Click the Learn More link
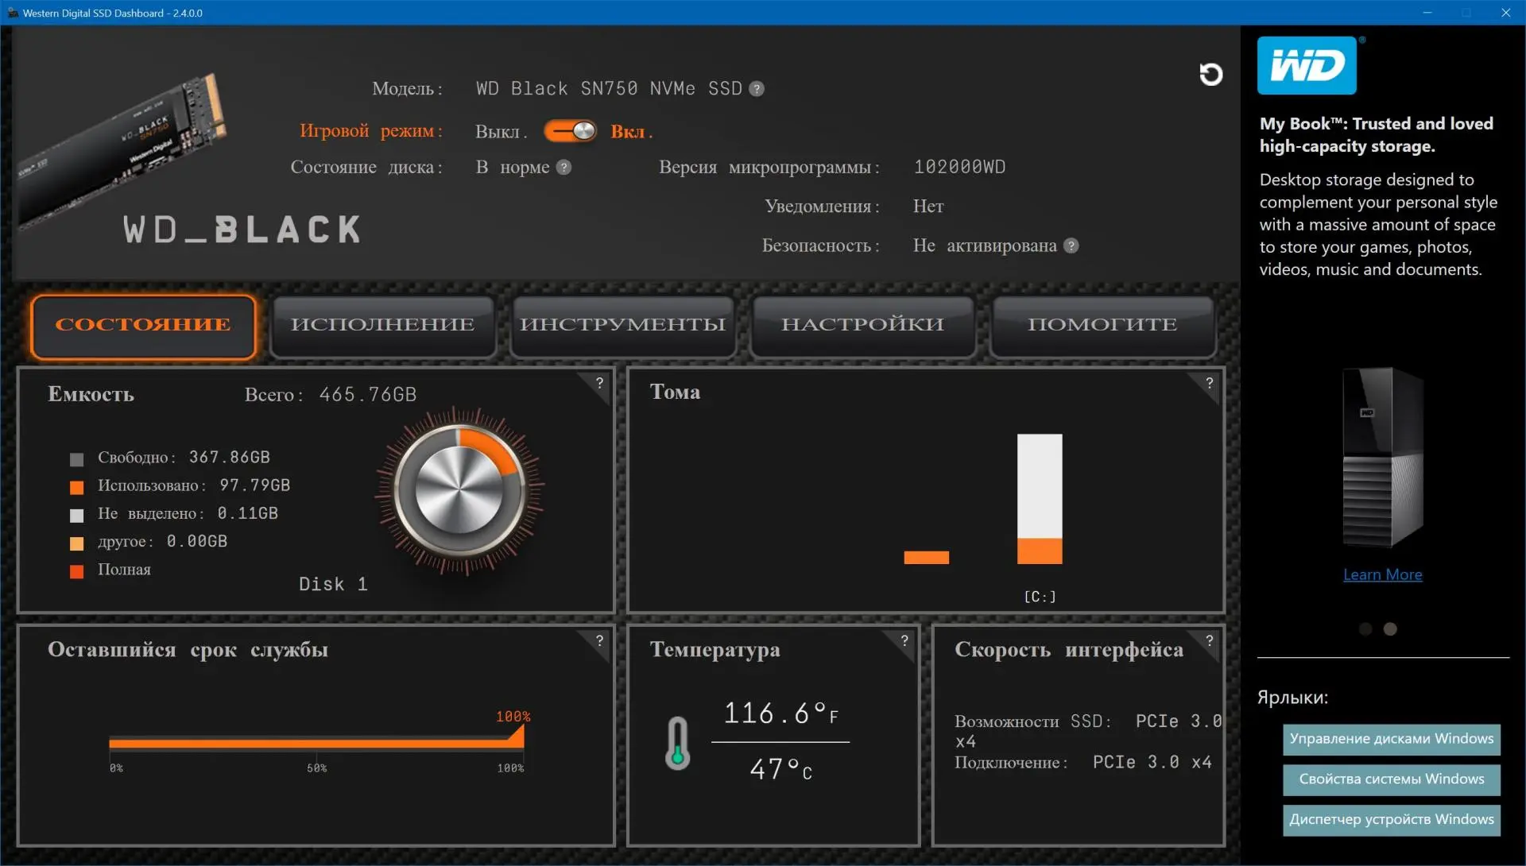Image resolution: width=1526 pixels, height=866 pixels. point(1383,575)
